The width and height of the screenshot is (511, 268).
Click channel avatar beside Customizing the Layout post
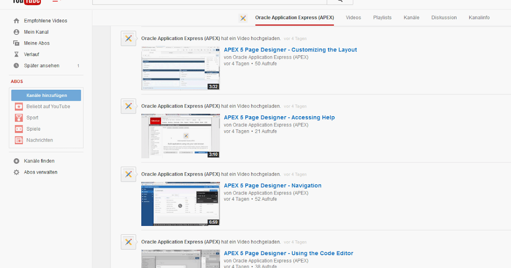coord(129,39)
